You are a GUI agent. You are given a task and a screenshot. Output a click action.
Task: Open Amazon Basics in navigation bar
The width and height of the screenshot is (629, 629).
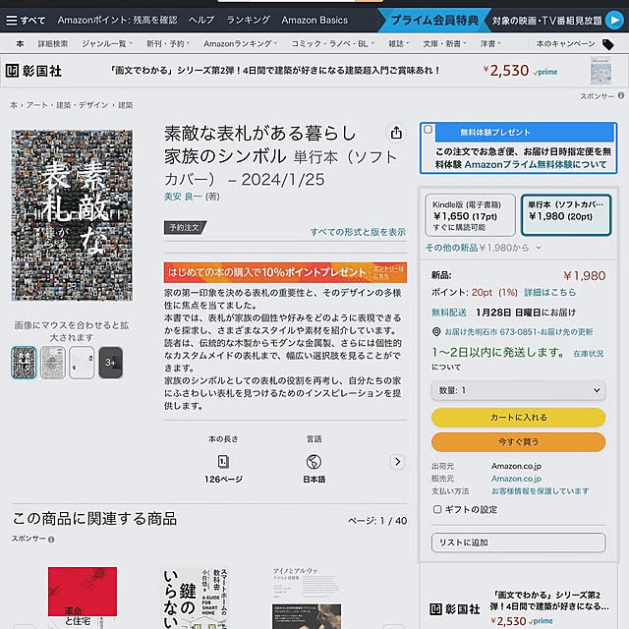(314, 20)
